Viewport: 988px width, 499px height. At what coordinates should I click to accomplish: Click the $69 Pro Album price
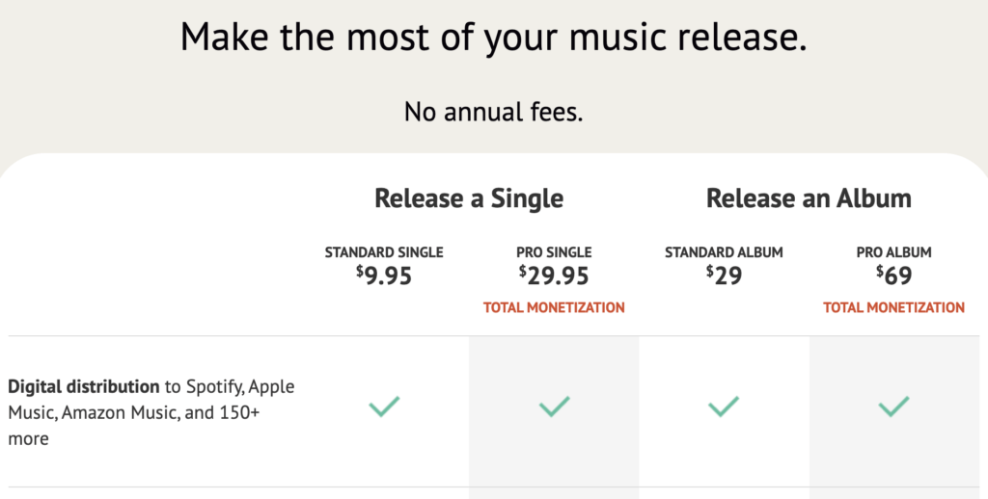coord(894,276)
